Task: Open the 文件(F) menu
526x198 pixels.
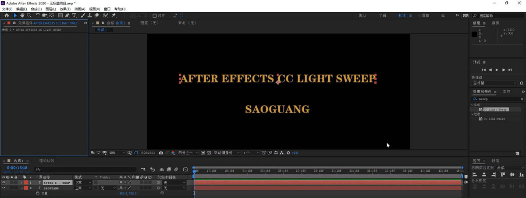Action: click(7, 9)
